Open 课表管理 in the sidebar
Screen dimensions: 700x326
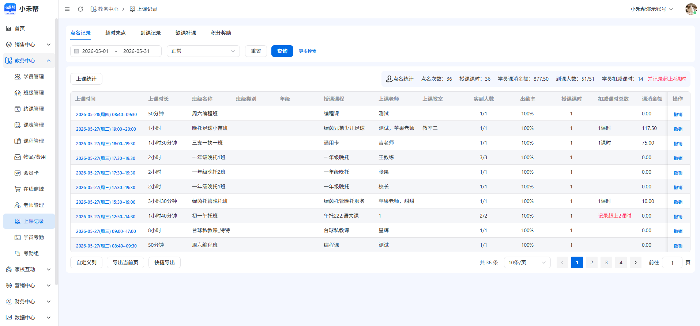point(29,125)
